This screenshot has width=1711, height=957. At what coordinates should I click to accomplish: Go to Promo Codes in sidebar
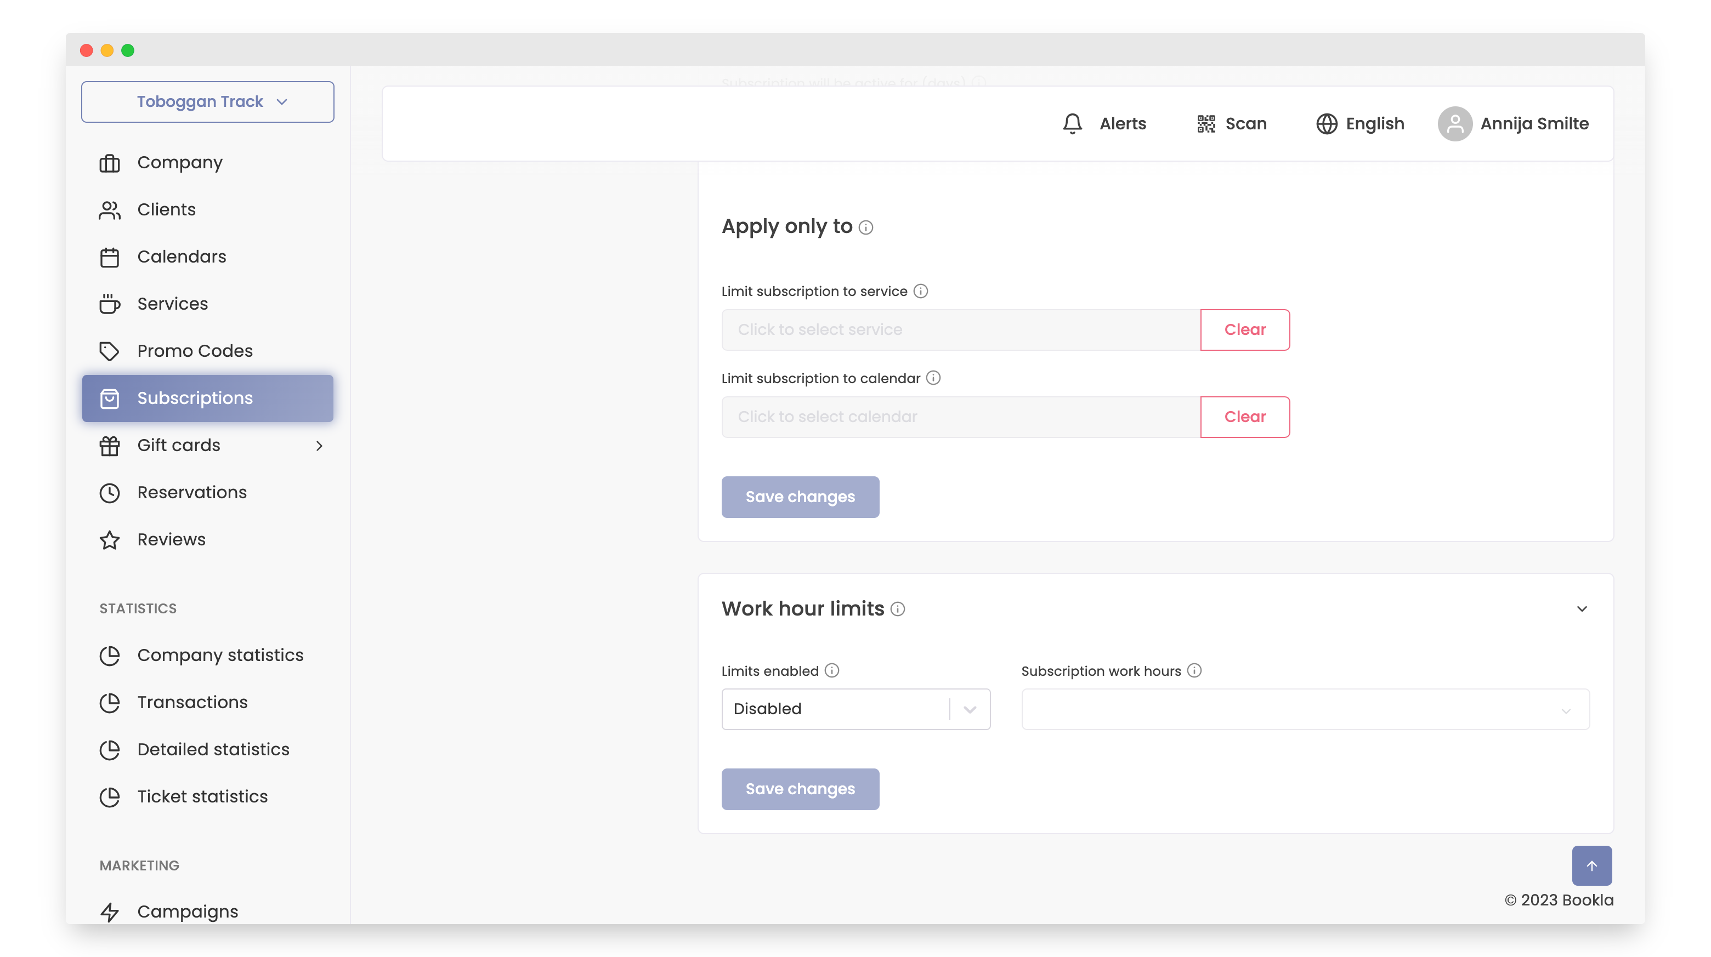(195, 351)
